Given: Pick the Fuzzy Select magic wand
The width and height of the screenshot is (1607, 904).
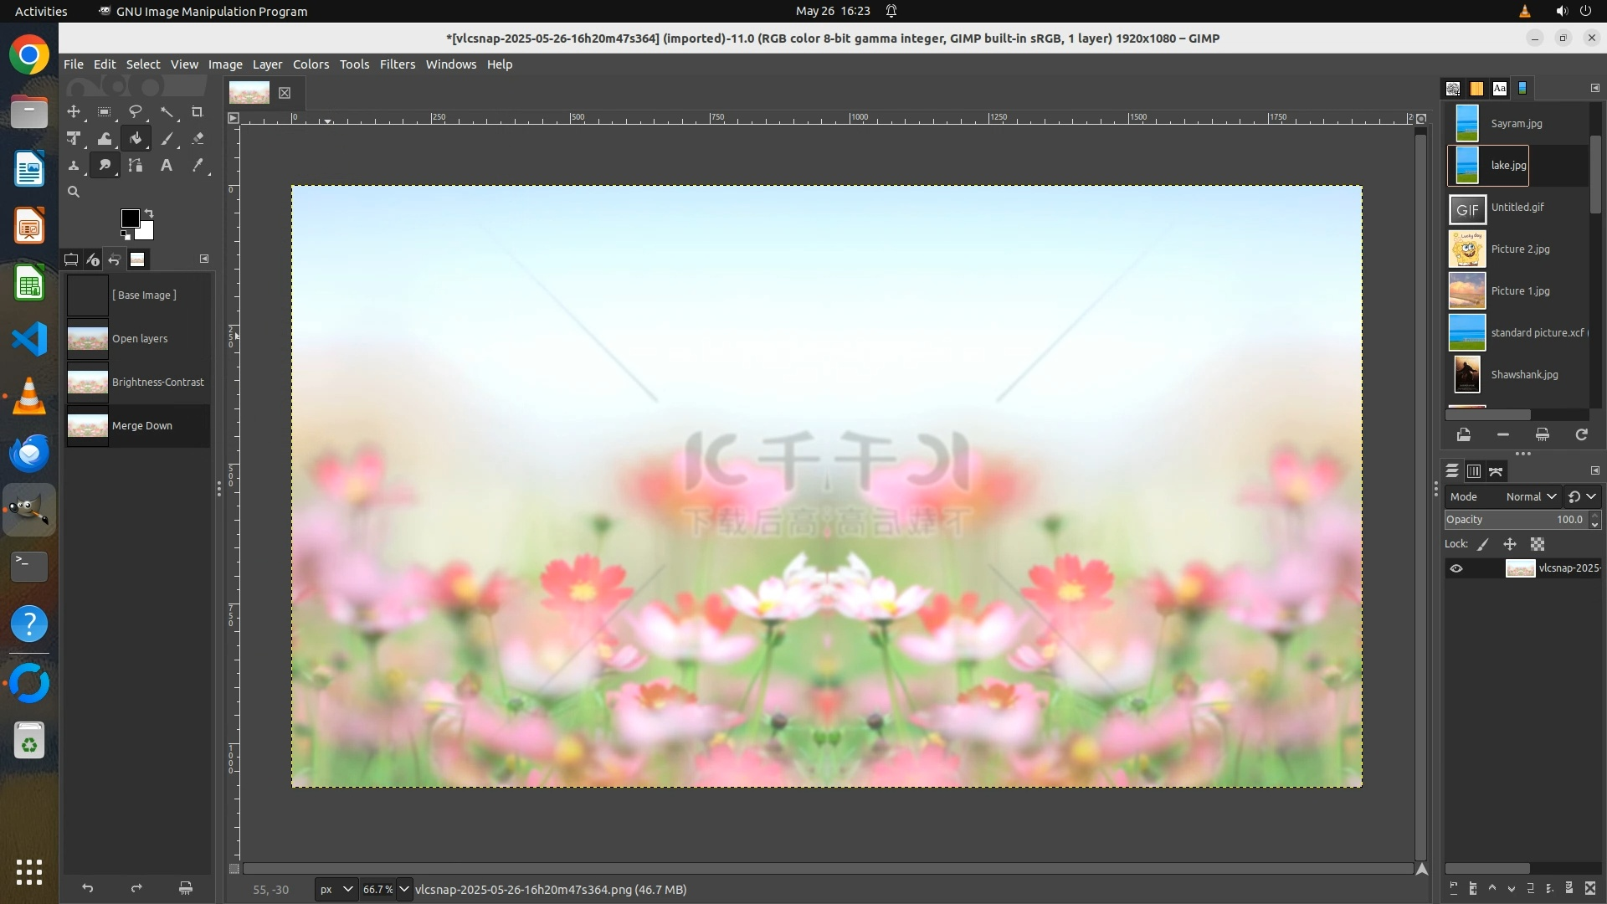Looking at the screenshot, I should 167,111.
